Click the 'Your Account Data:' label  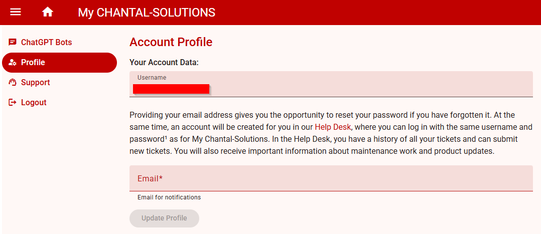164,63
